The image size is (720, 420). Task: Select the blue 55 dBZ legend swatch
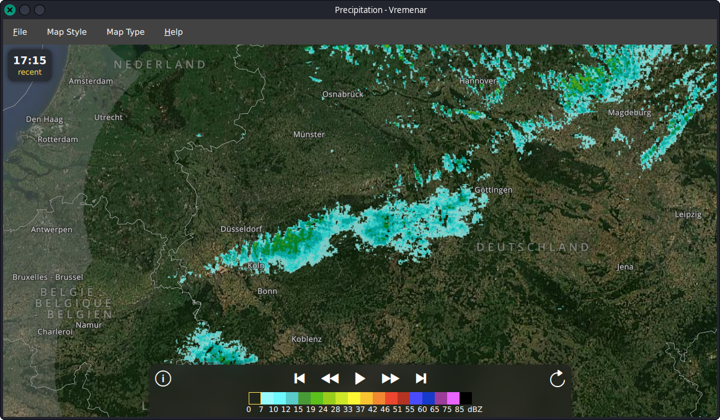point(416,398)
